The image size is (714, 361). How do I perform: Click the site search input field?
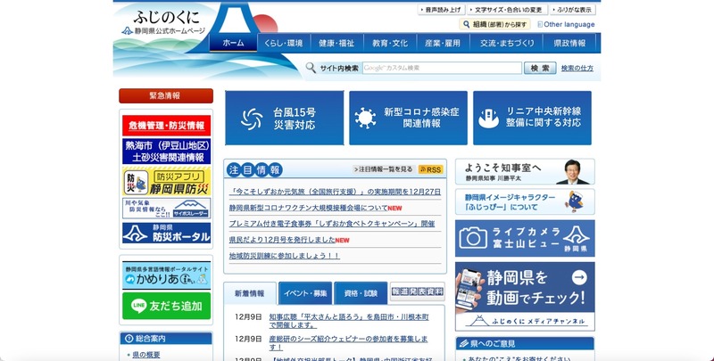441,68
